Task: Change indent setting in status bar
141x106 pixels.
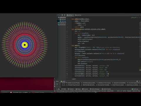Action: tap(129, 91)
